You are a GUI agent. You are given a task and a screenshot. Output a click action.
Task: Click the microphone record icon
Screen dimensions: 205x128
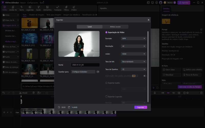(155, 93)
